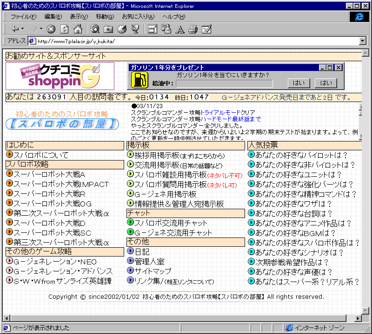Open the お気に入り(A) menu

point(138,17)
